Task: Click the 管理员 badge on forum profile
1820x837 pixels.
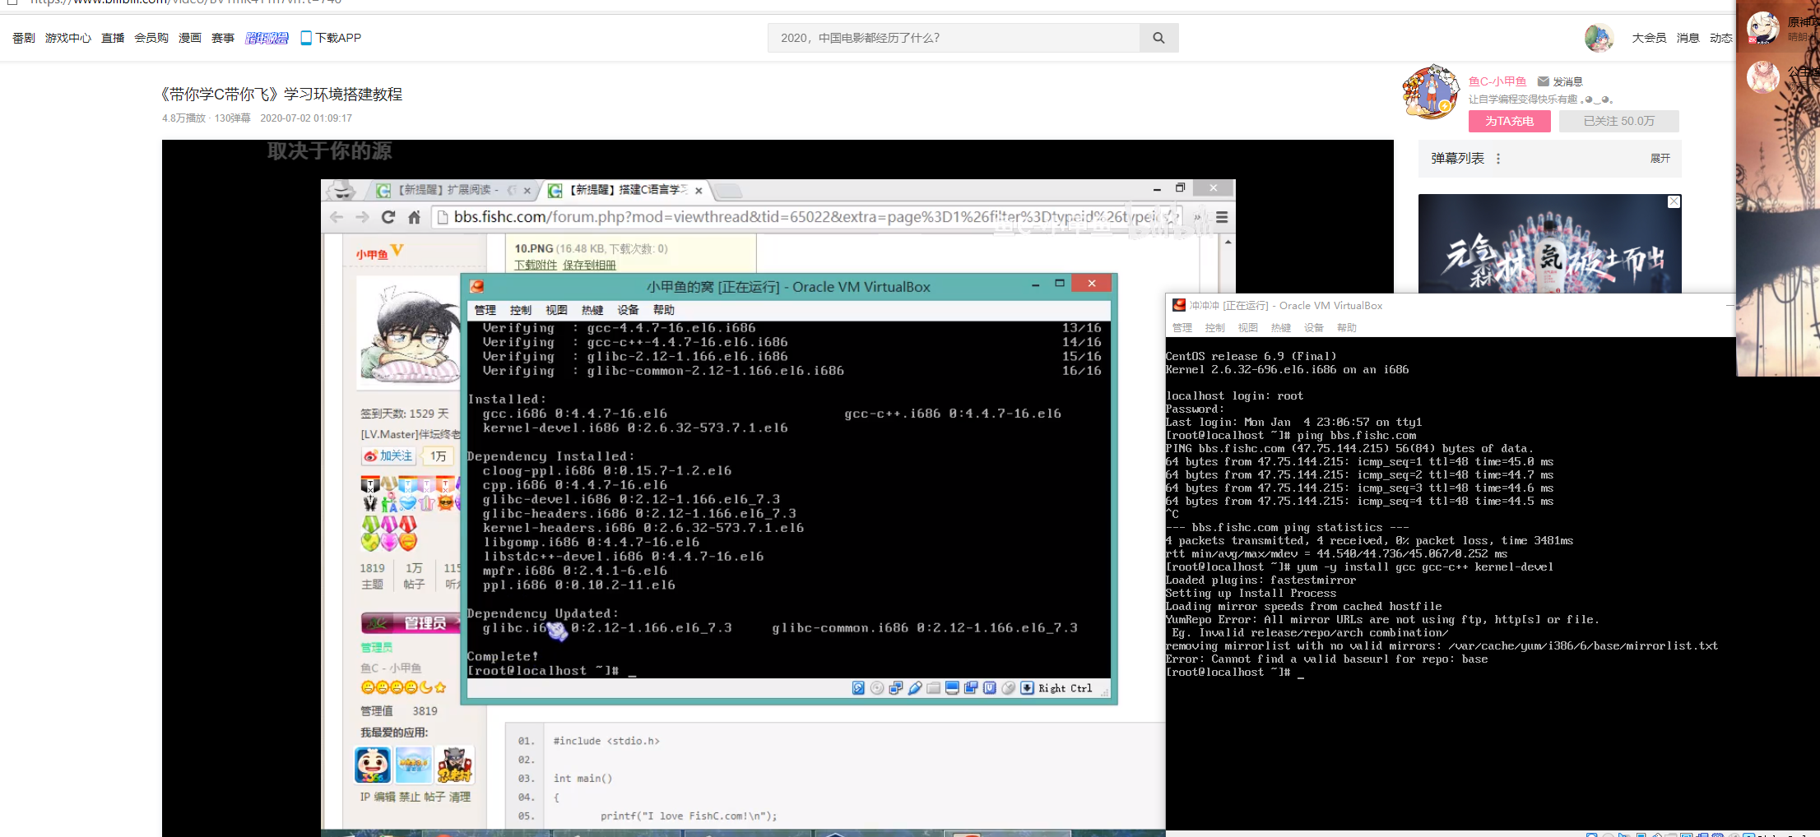Action: [x=411, y=623]
